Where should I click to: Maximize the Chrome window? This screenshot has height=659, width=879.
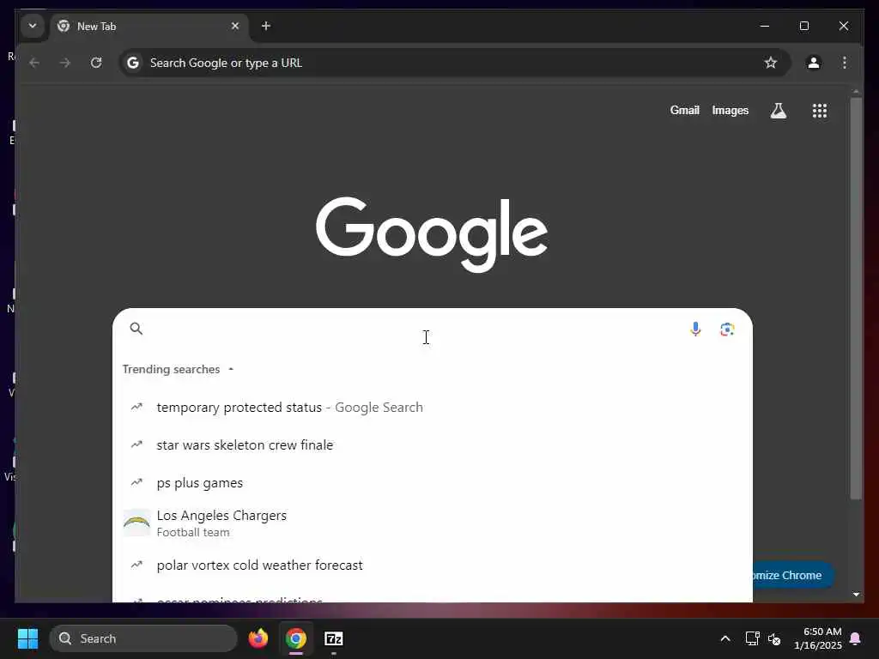(x=804, y=26)
